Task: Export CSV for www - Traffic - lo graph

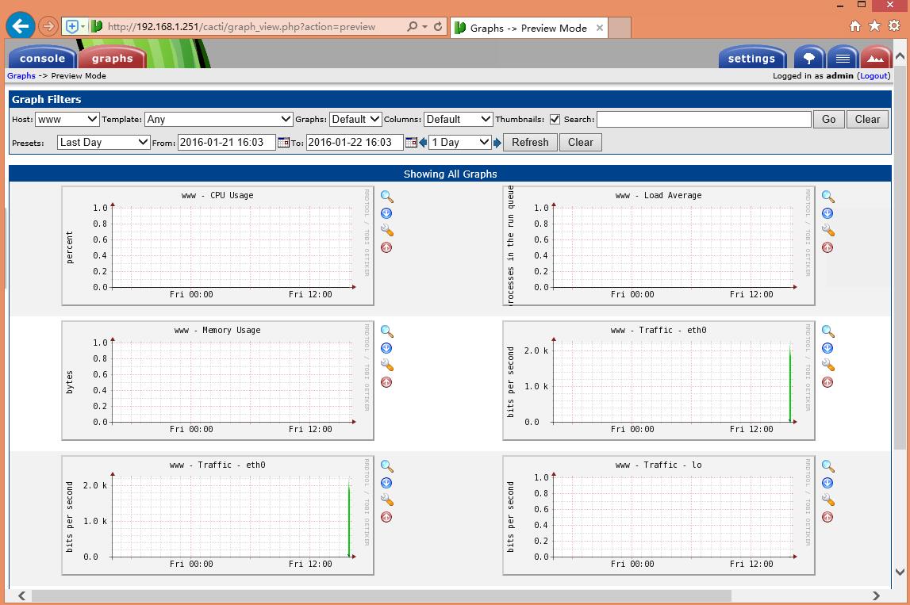Action: 827,483
